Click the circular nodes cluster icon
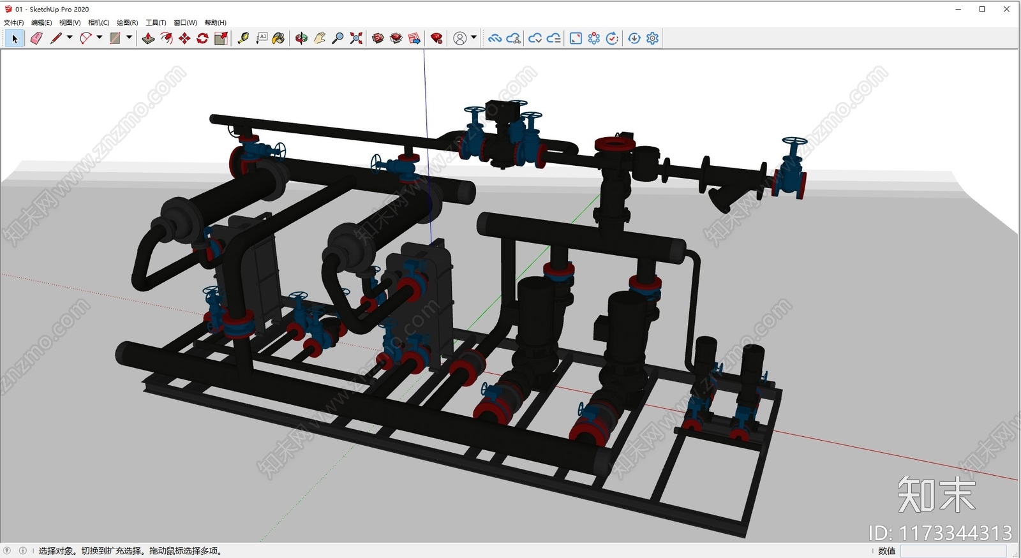Image resolution: width=1021 pixels, height=558 pixels. (x=594, y=39)
